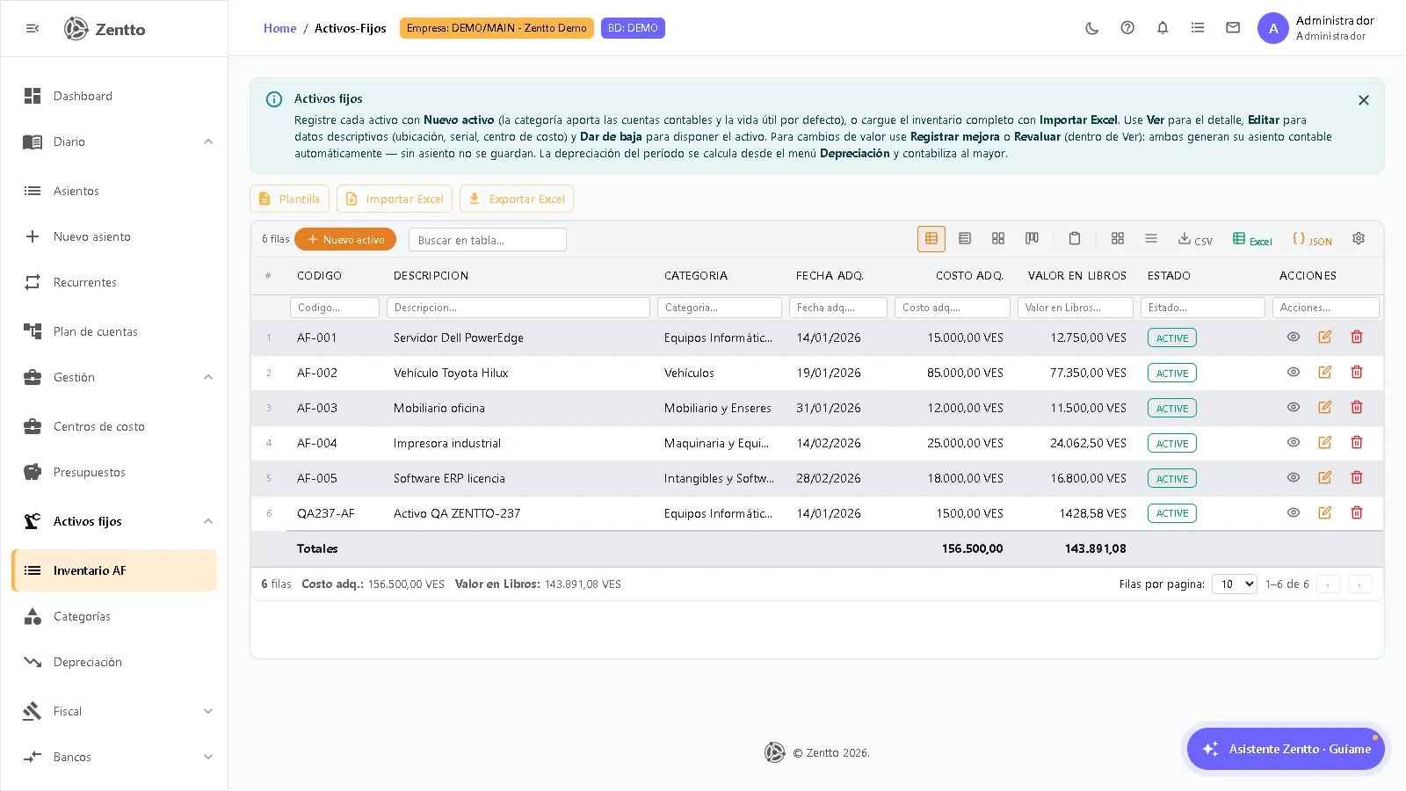Screen dimensions: 1406x791
Task: Open Recurrentes in sidebar
Action: 114,282
